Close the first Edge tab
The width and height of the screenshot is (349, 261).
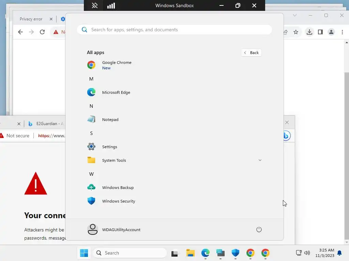(19, 124)
